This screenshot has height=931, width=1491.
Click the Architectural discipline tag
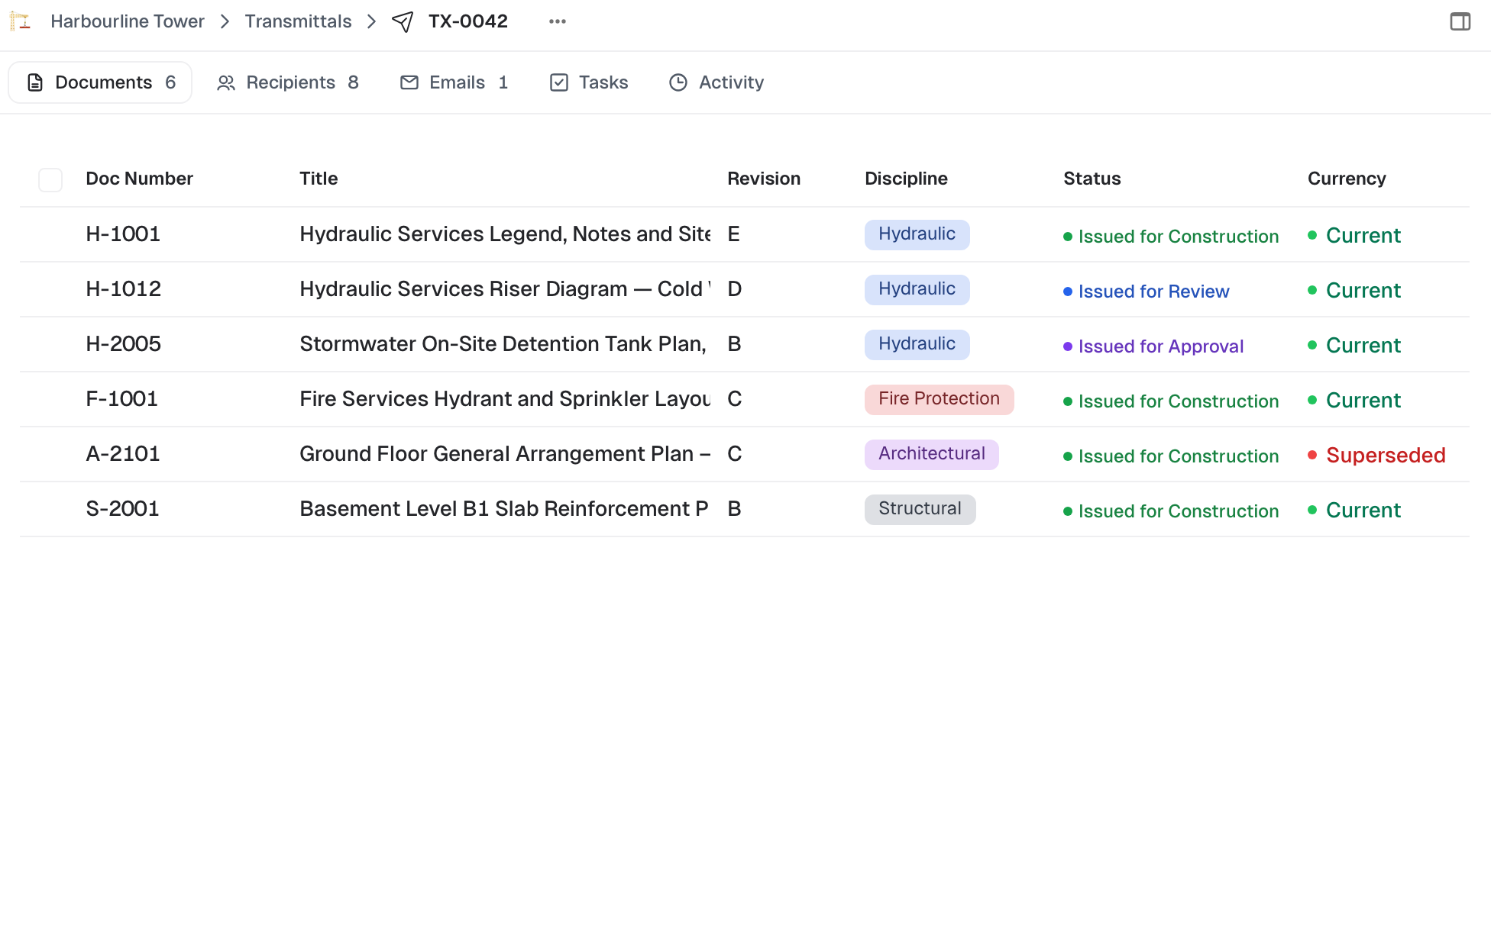click(x=931, y=454)
